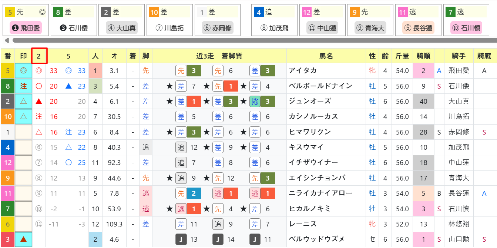Screen dimensions: 497x248
Task: Click the blue 注 mark in ヒマワリクン row
Action: pos(68,132)
